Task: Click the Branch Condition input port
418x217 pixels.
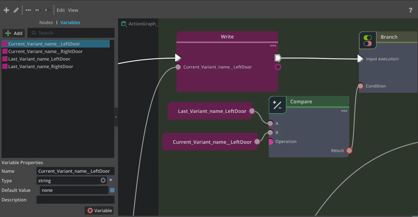Action: coord(360,86)
